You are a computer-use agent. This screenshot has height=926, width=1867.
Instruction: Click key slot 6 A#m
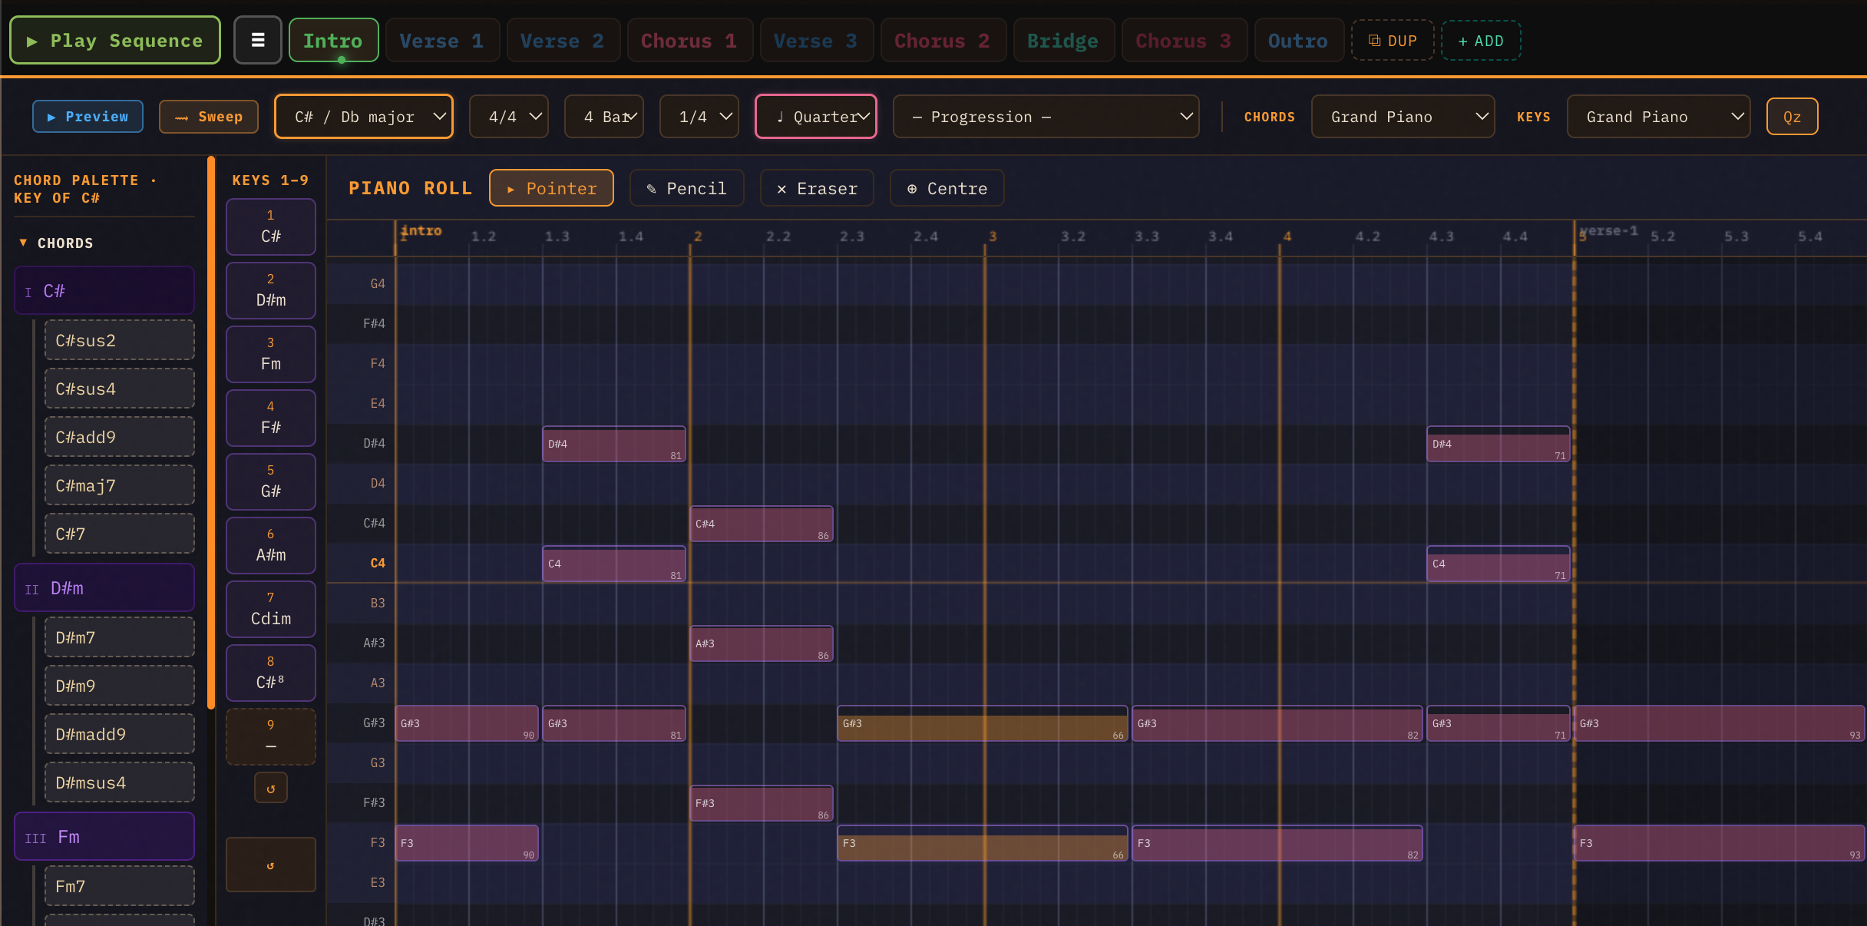point(270,545)
